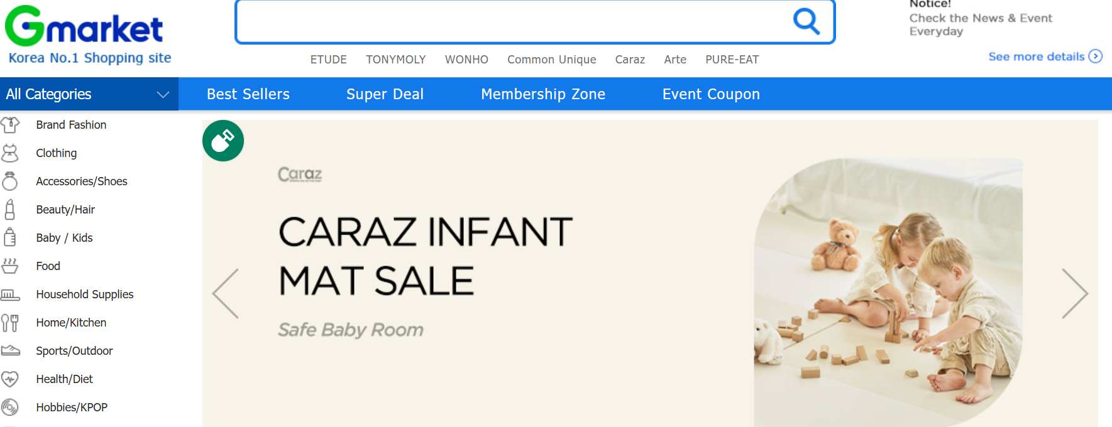Click the Gmarket logo
The image size is (1112, 427).
click(84, 26)
